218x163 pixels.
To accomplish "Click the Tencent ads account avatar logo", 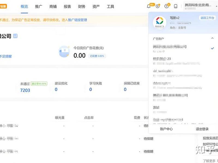I will tap(159, 23).
